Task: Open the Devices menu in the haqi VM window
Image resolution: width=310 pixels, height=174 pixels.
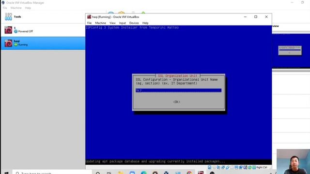Action: point(134,23)
